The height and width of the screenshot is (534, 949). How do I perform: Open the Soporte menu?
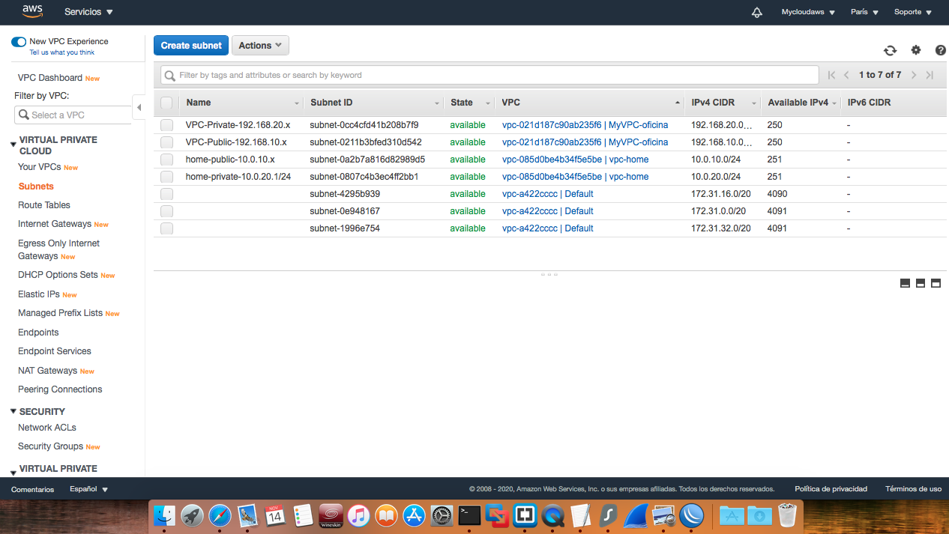912,12
